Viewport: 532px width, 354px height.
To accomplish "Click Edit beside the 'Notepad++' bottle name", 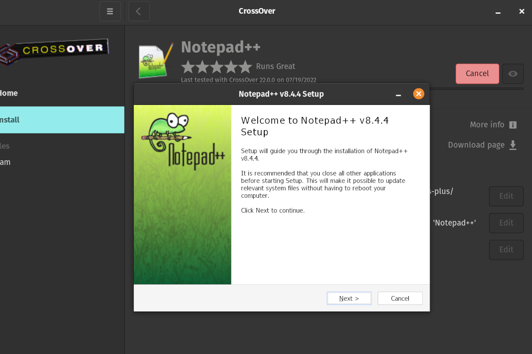I will click(x=506, y=223).
